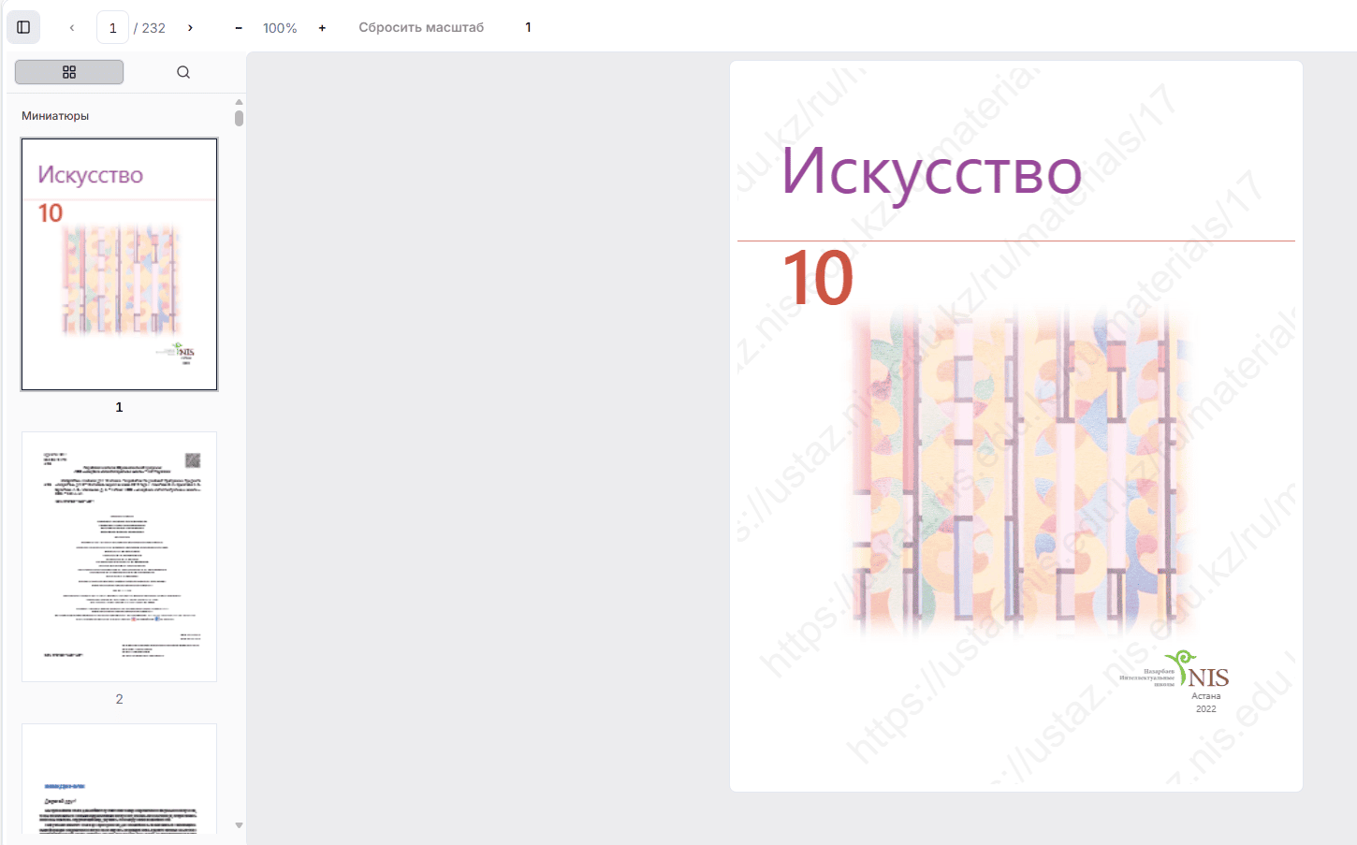
Task: Open the third page thumbnail
Action: [x=119, y=779]
